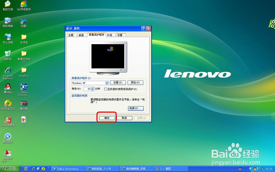Select the 酷狗音乐 desktop icon

[8, 138]
